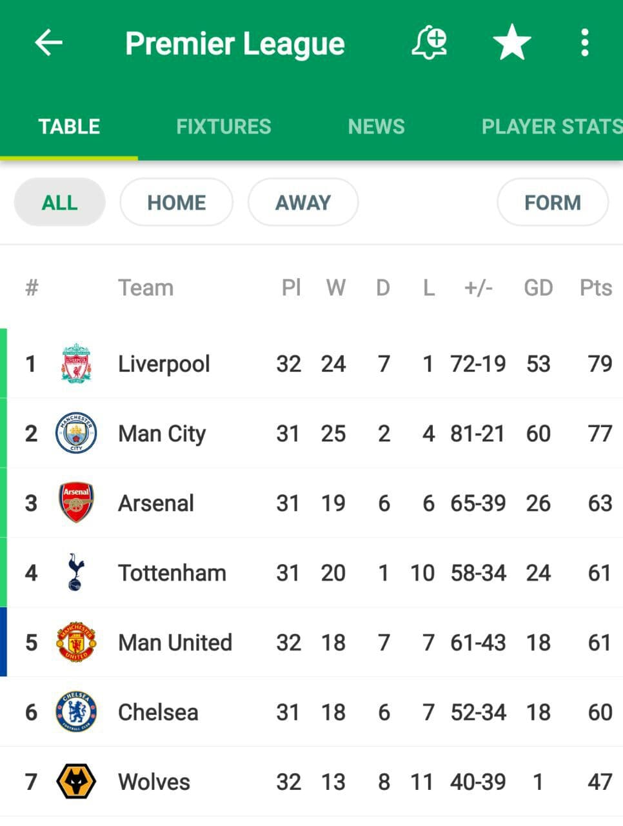
Task: Show the FORM table view
Action: [553, 203]
